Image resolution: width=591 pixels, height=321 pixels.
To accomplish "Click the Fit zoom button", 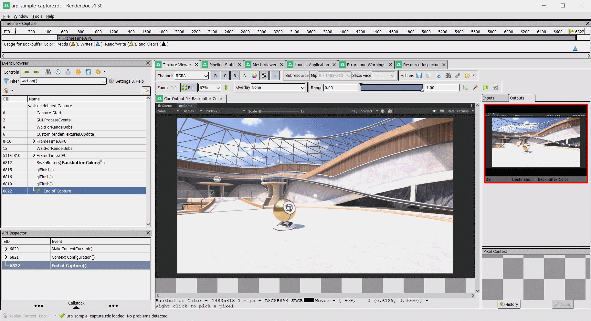I will coord(188,87).
